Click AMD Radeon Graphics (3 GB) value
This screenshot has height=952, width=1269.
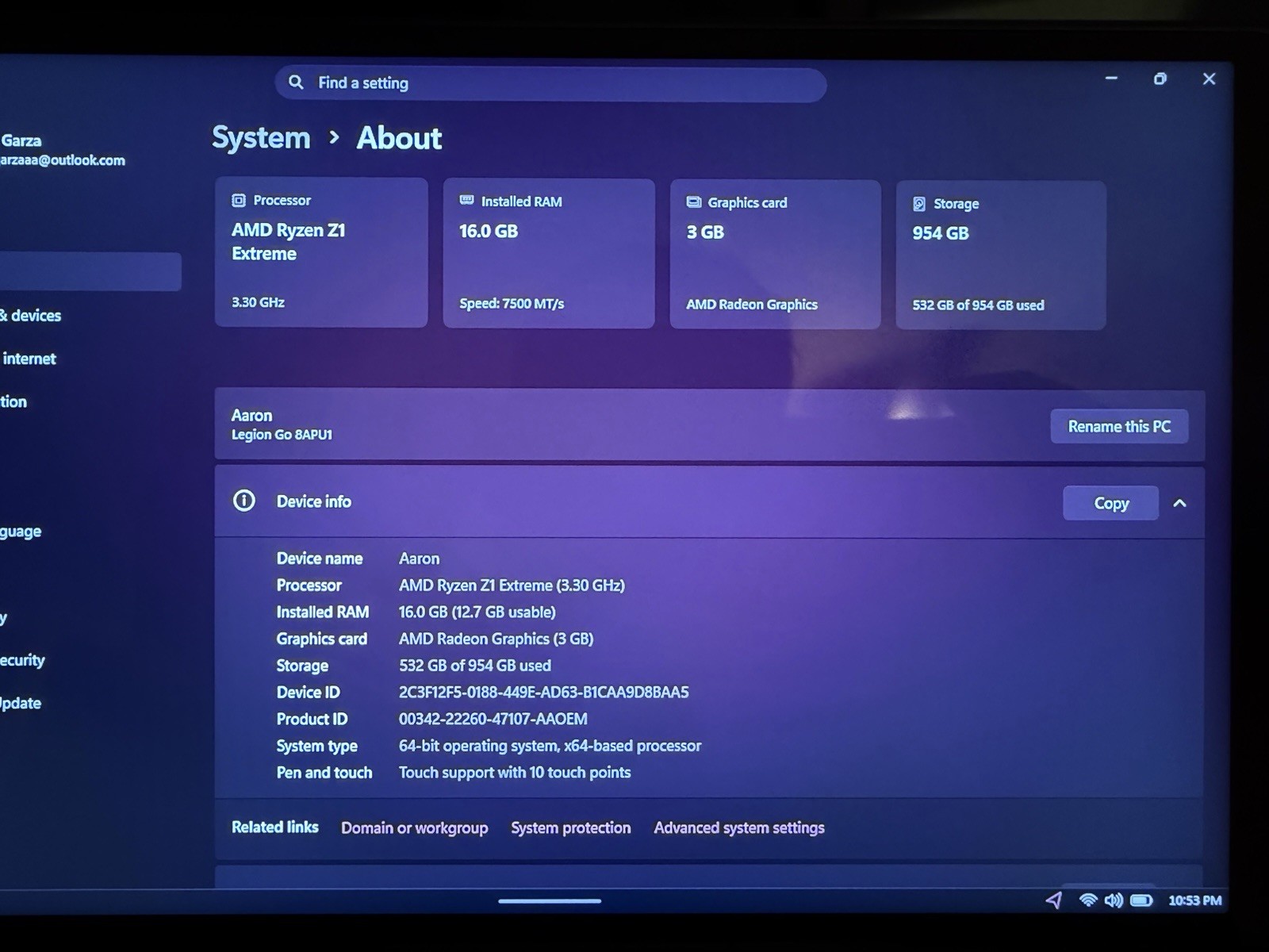(x=496, y=639)
